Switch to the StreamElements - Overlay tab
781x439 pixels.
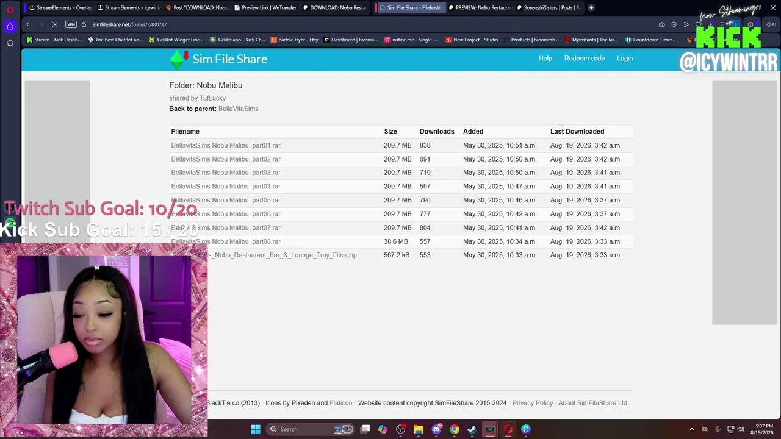click(x=60, y=8)
